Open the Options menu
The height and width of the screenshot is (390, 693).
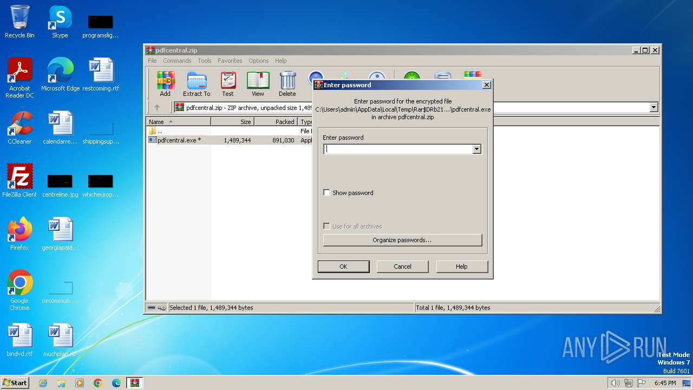pyautogui.click(x=259, y=61)
